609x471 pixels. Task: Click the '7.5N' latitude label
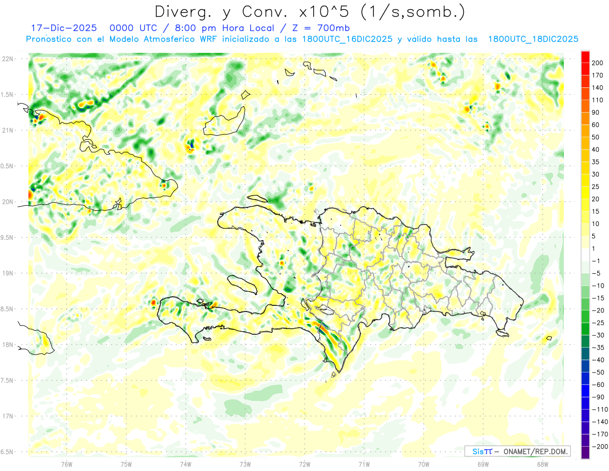pyautogui.click(x=8, y=381)
